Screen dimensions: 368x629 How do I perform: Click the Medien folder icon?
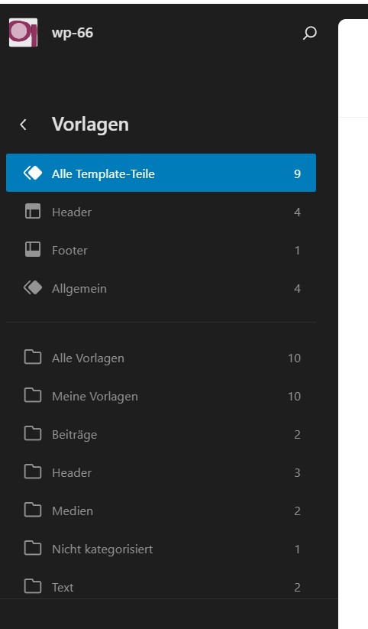33,510
